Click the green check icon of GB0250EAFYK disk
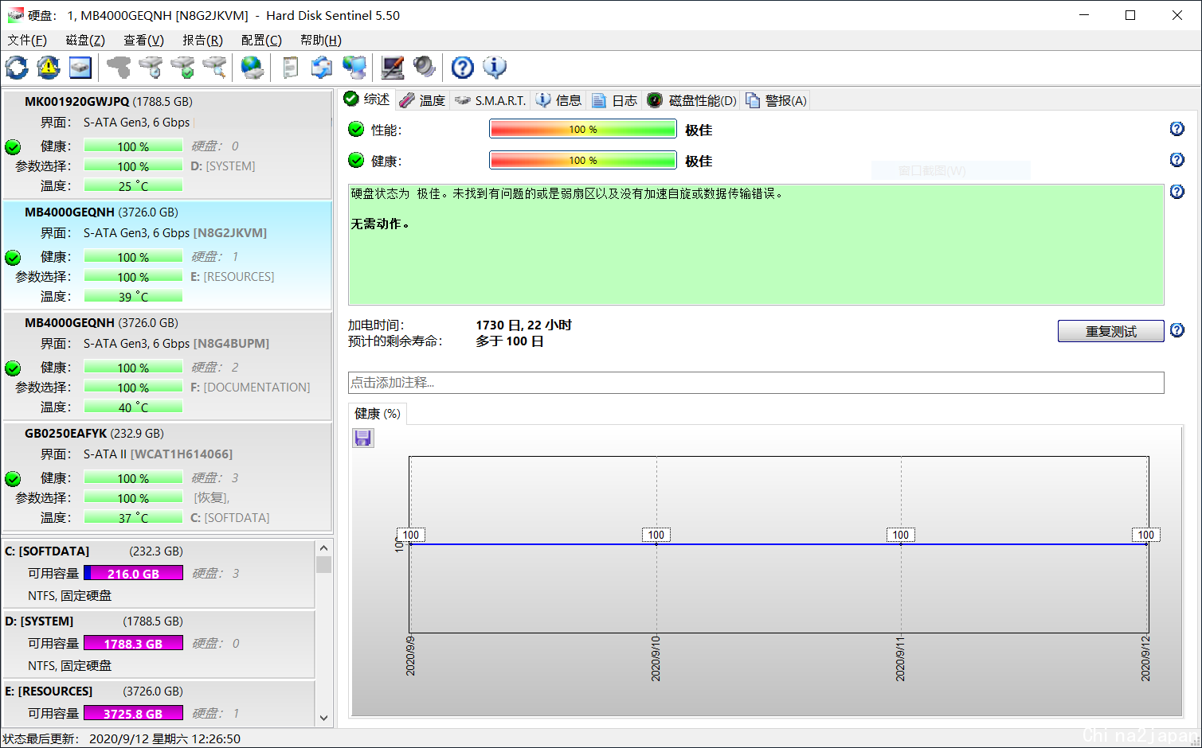This screenshot has height=748, width=1202. [13, 478]
